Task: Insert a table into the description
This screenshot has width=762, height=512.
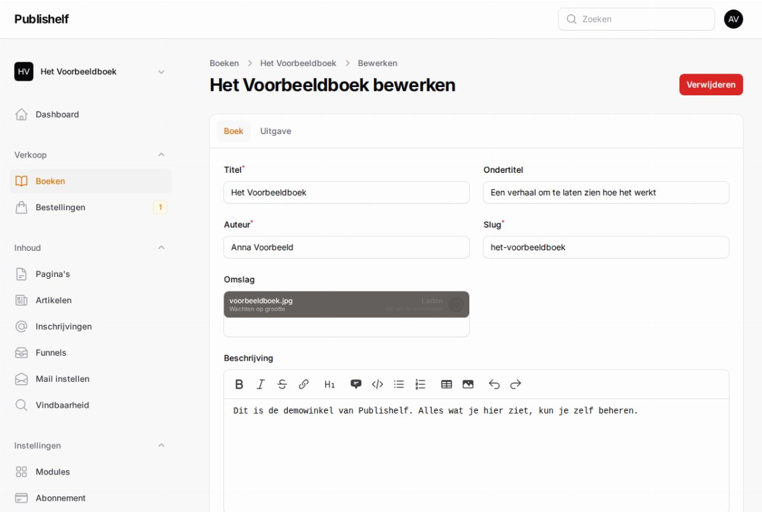Action: point(446,384)
